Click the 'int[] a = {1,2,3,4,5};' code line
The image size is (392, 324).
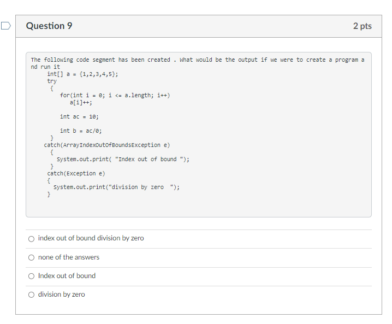click(83, 74)
